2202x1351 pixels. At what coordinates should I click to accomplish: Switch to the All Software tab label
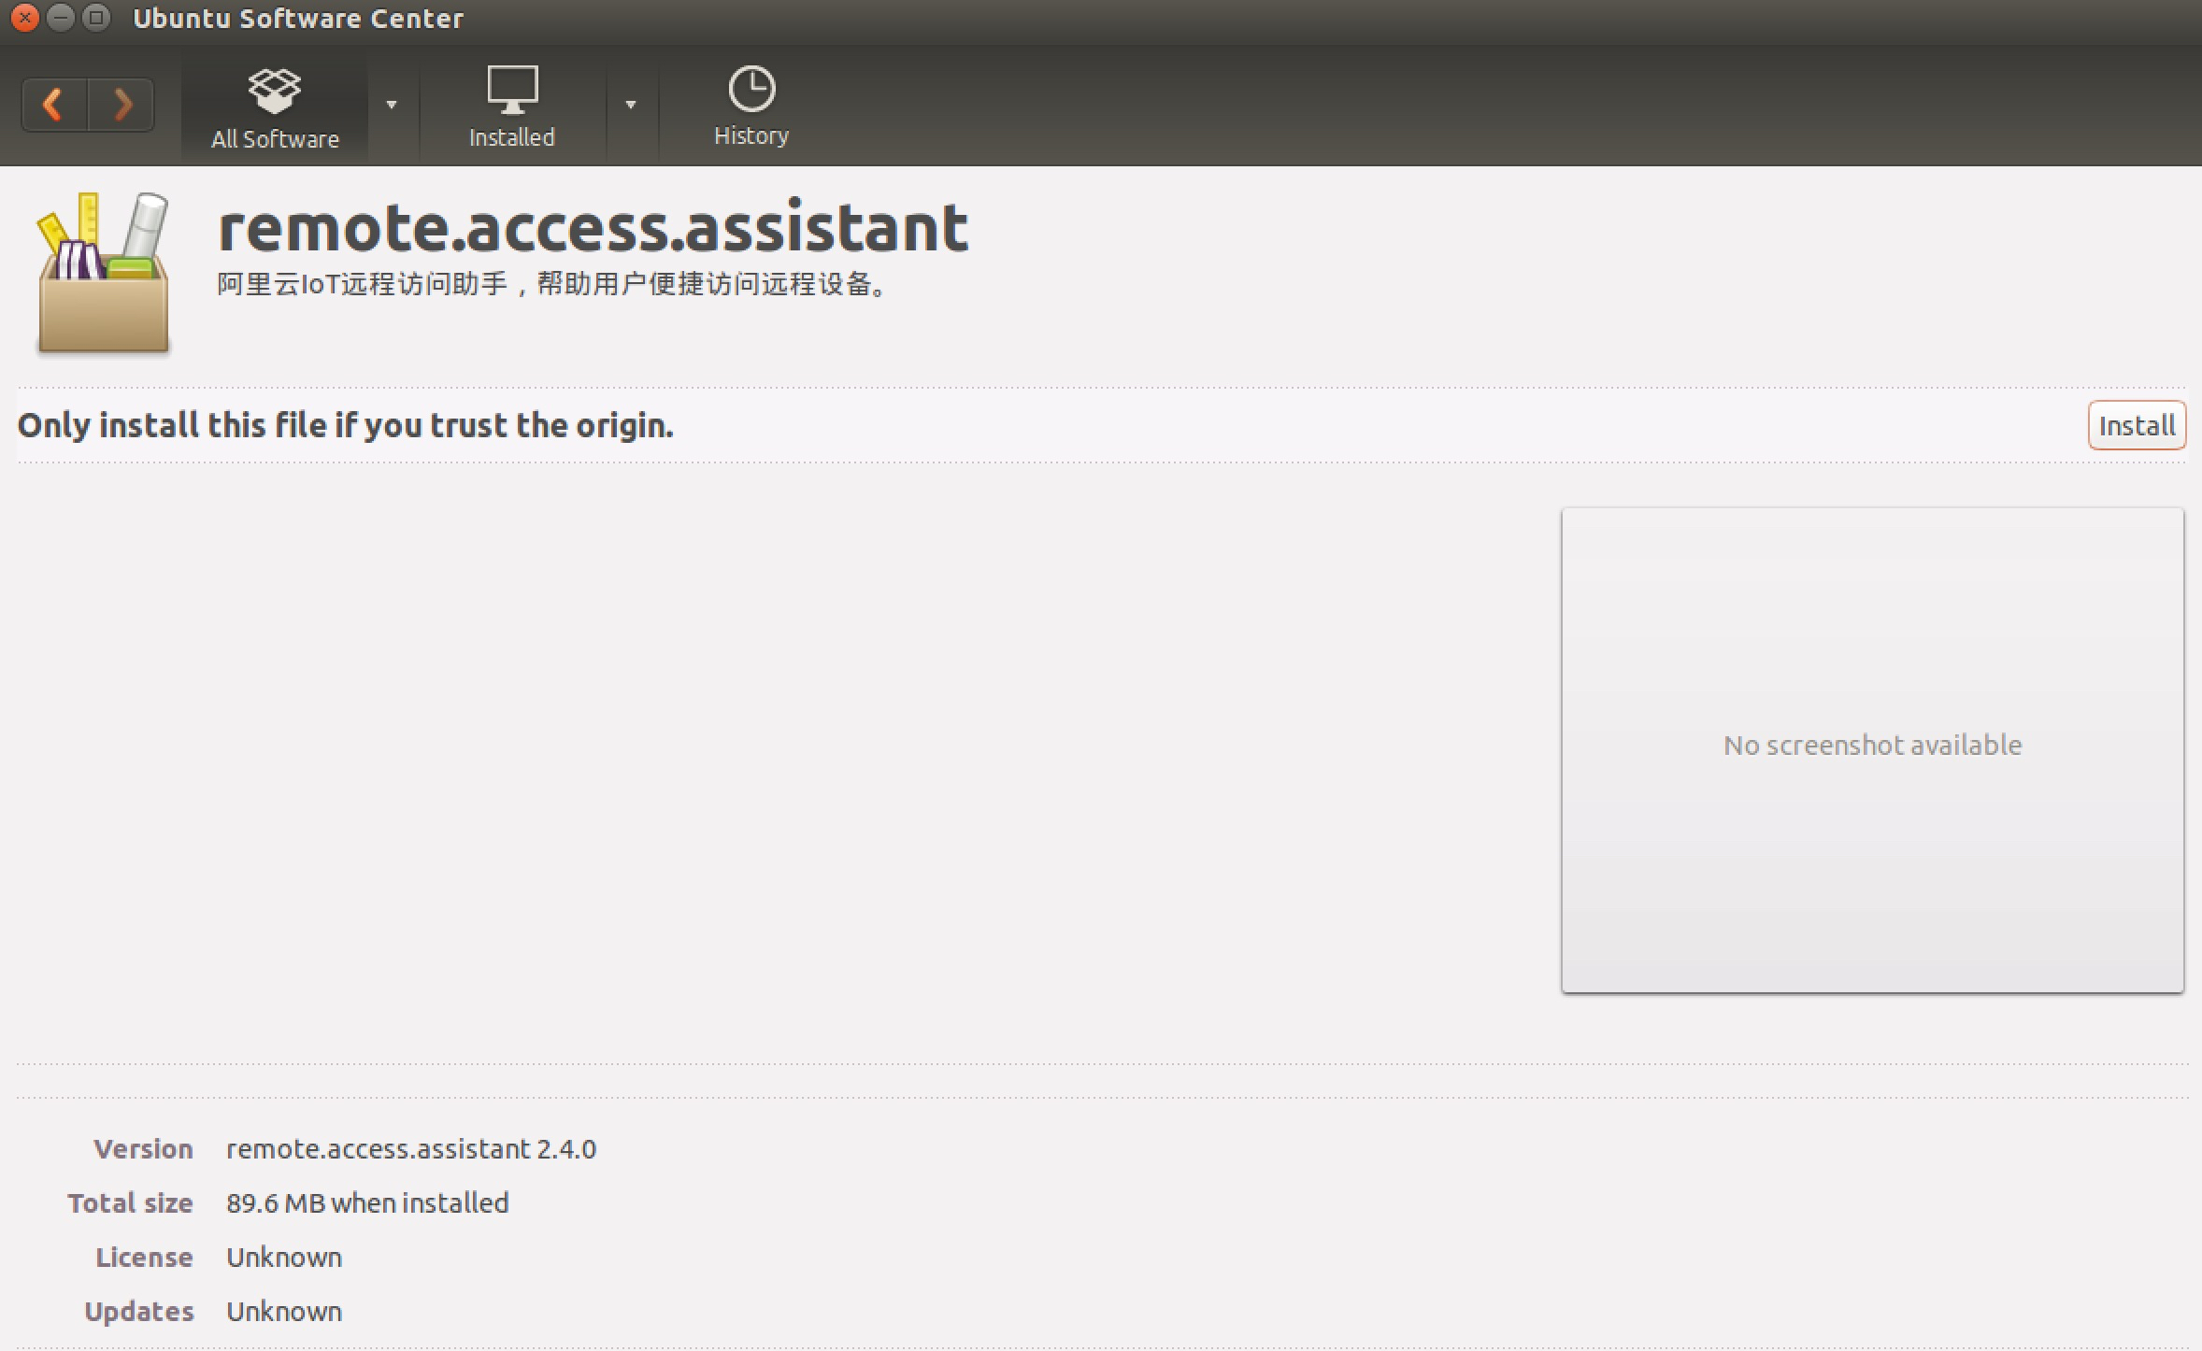coord(275,139)
